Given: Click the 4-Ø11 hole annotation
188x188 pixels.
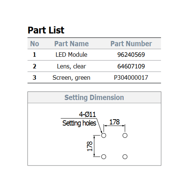Looking at the screenshot, I should (87, 114).
